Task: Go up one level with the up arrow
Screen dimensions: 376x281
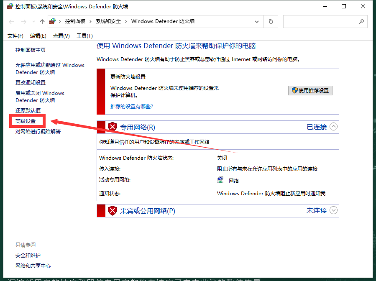Action: point(42,22)
